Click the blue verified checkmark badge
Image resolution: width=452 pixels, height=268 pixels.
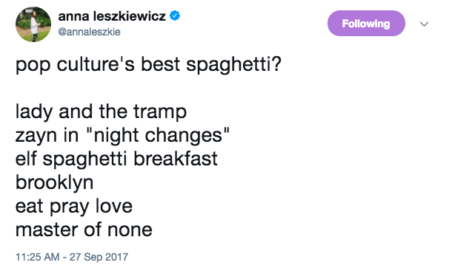pyautogui.click(x=175, y=16)
